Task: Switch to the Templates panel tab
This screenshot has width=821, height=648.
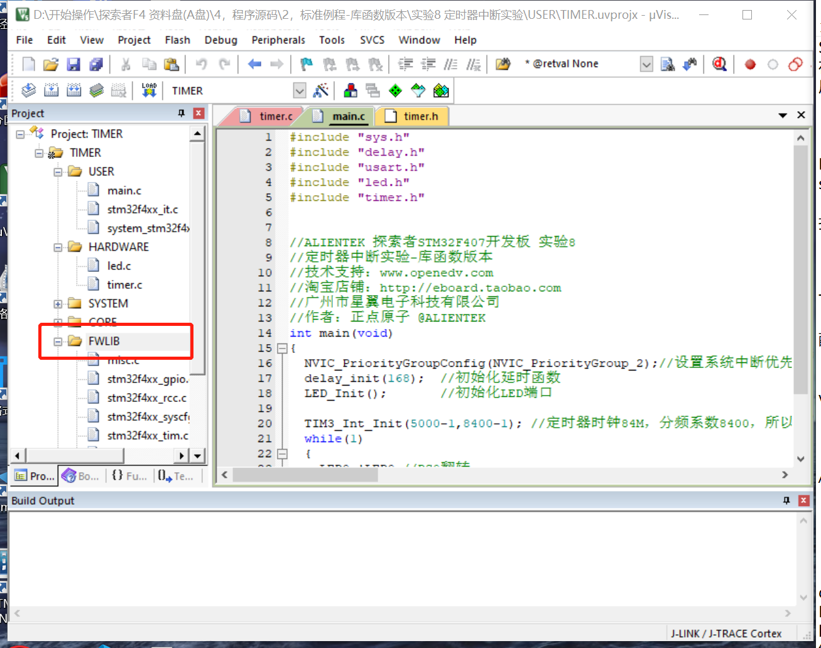Action: point(176,476)
